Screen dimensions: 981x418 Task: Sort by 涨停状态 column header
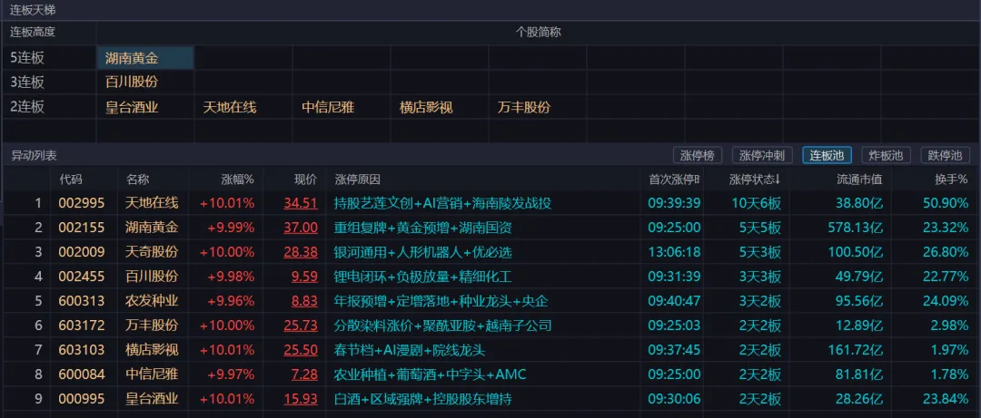(755, 180)
